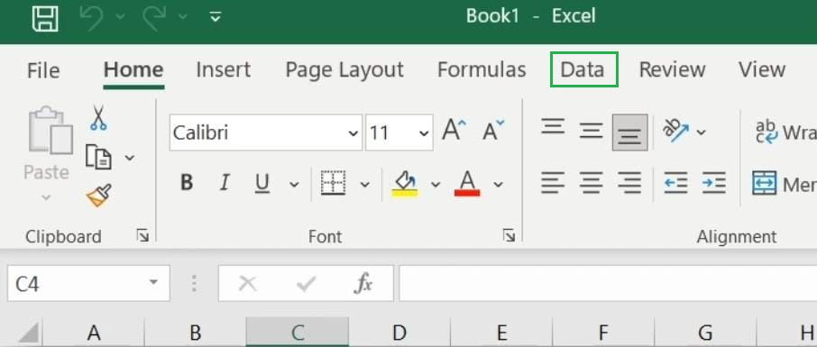Toggle Bold formatting

point(187,183)
